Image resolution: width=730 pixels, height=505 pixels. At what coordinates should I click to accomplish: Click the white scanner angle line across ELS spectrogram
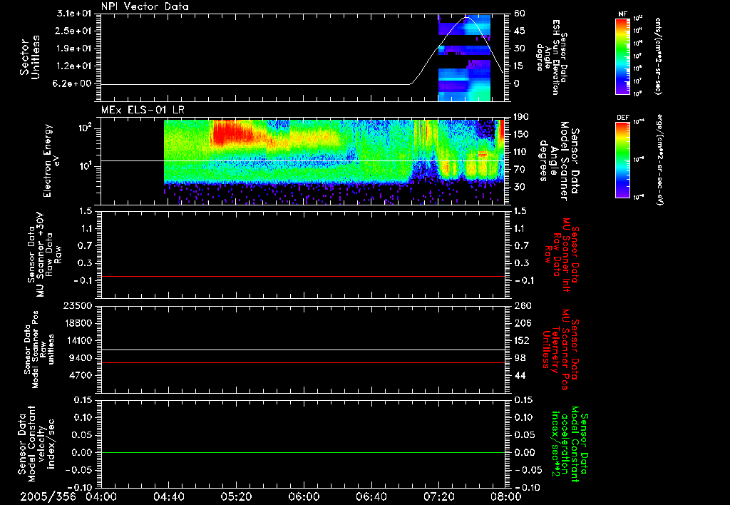point(303,160)
